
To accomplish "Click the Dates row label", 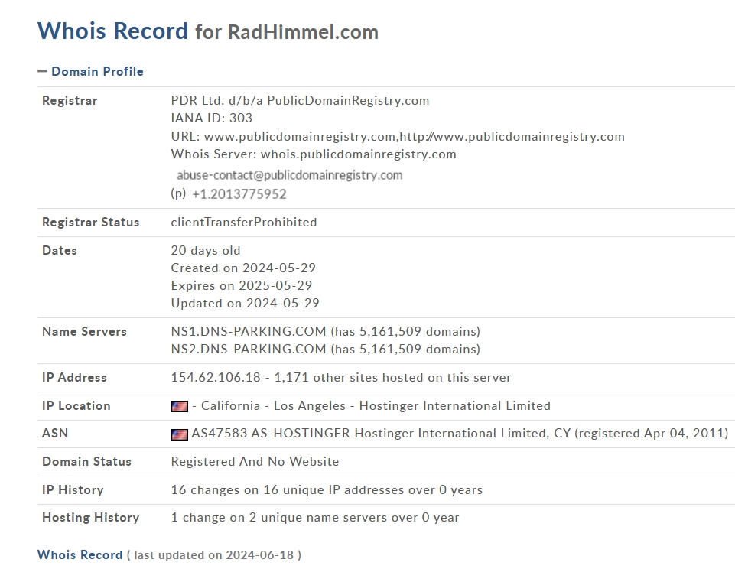I will pos(60,251).
